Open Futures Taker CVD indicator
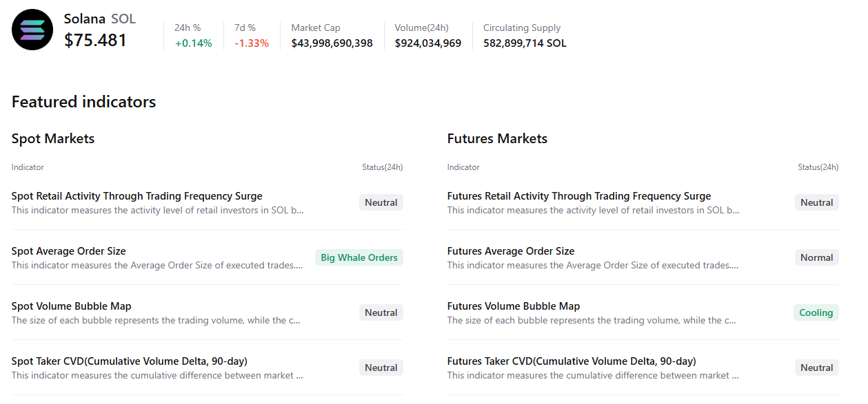Image resolution: width=868 pixels, height=404 pixels. (x=572, y=361)
